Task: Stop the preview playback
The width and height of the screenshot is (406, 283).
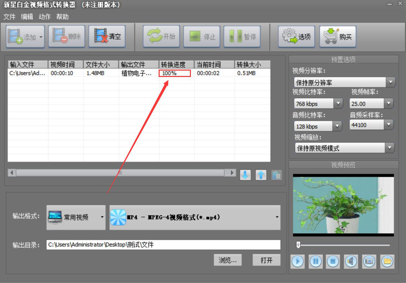Action: pos(333,261)
